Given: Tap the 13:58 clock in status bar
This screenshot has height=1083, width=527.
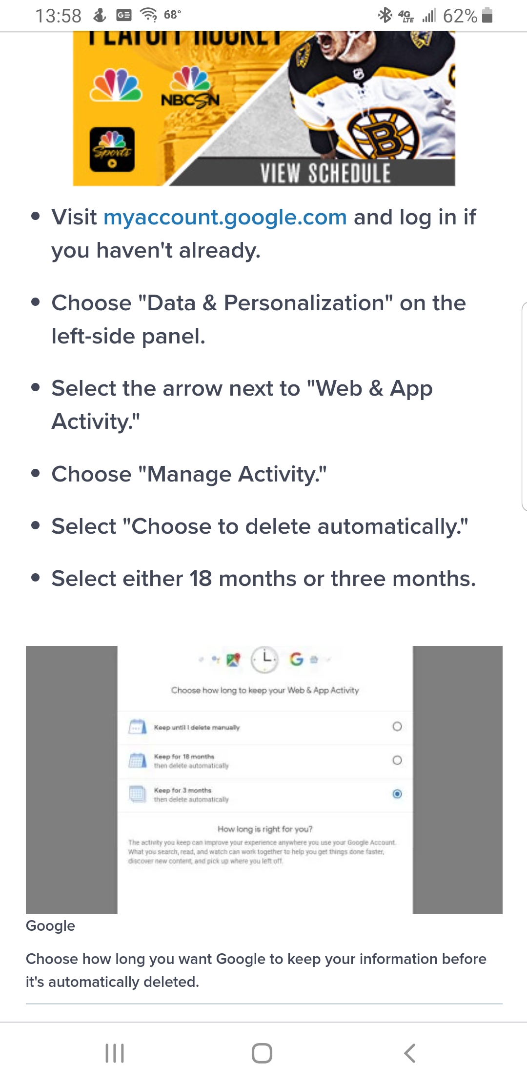Looking at the screenshot, I should [x=58, y=16].
